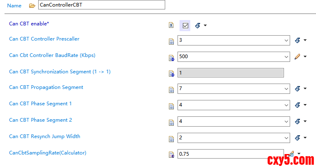
Task: Click the revert arrow icon for Propagation Segment
Action: pos(298,89)
